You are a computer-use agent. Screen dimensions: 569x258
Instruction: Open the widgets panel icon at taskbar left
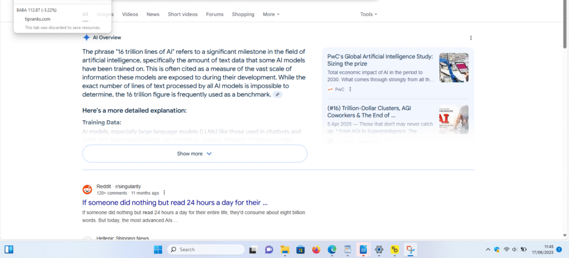[x=9, y=249]
